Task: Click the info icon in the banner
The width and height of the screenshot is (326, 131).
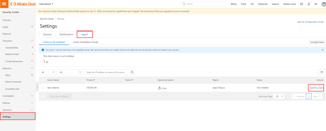Action: coord(43,50)
